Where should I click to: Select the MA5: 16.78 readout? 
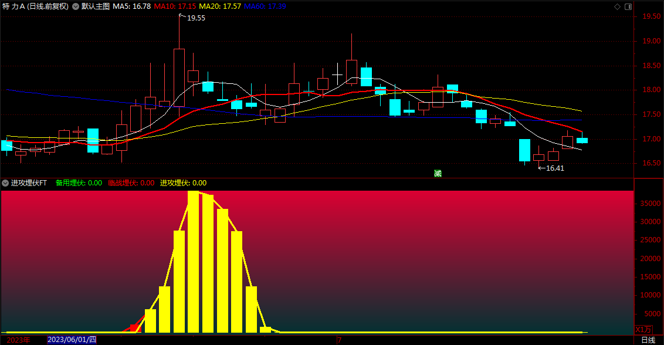[x=132, y=6]
